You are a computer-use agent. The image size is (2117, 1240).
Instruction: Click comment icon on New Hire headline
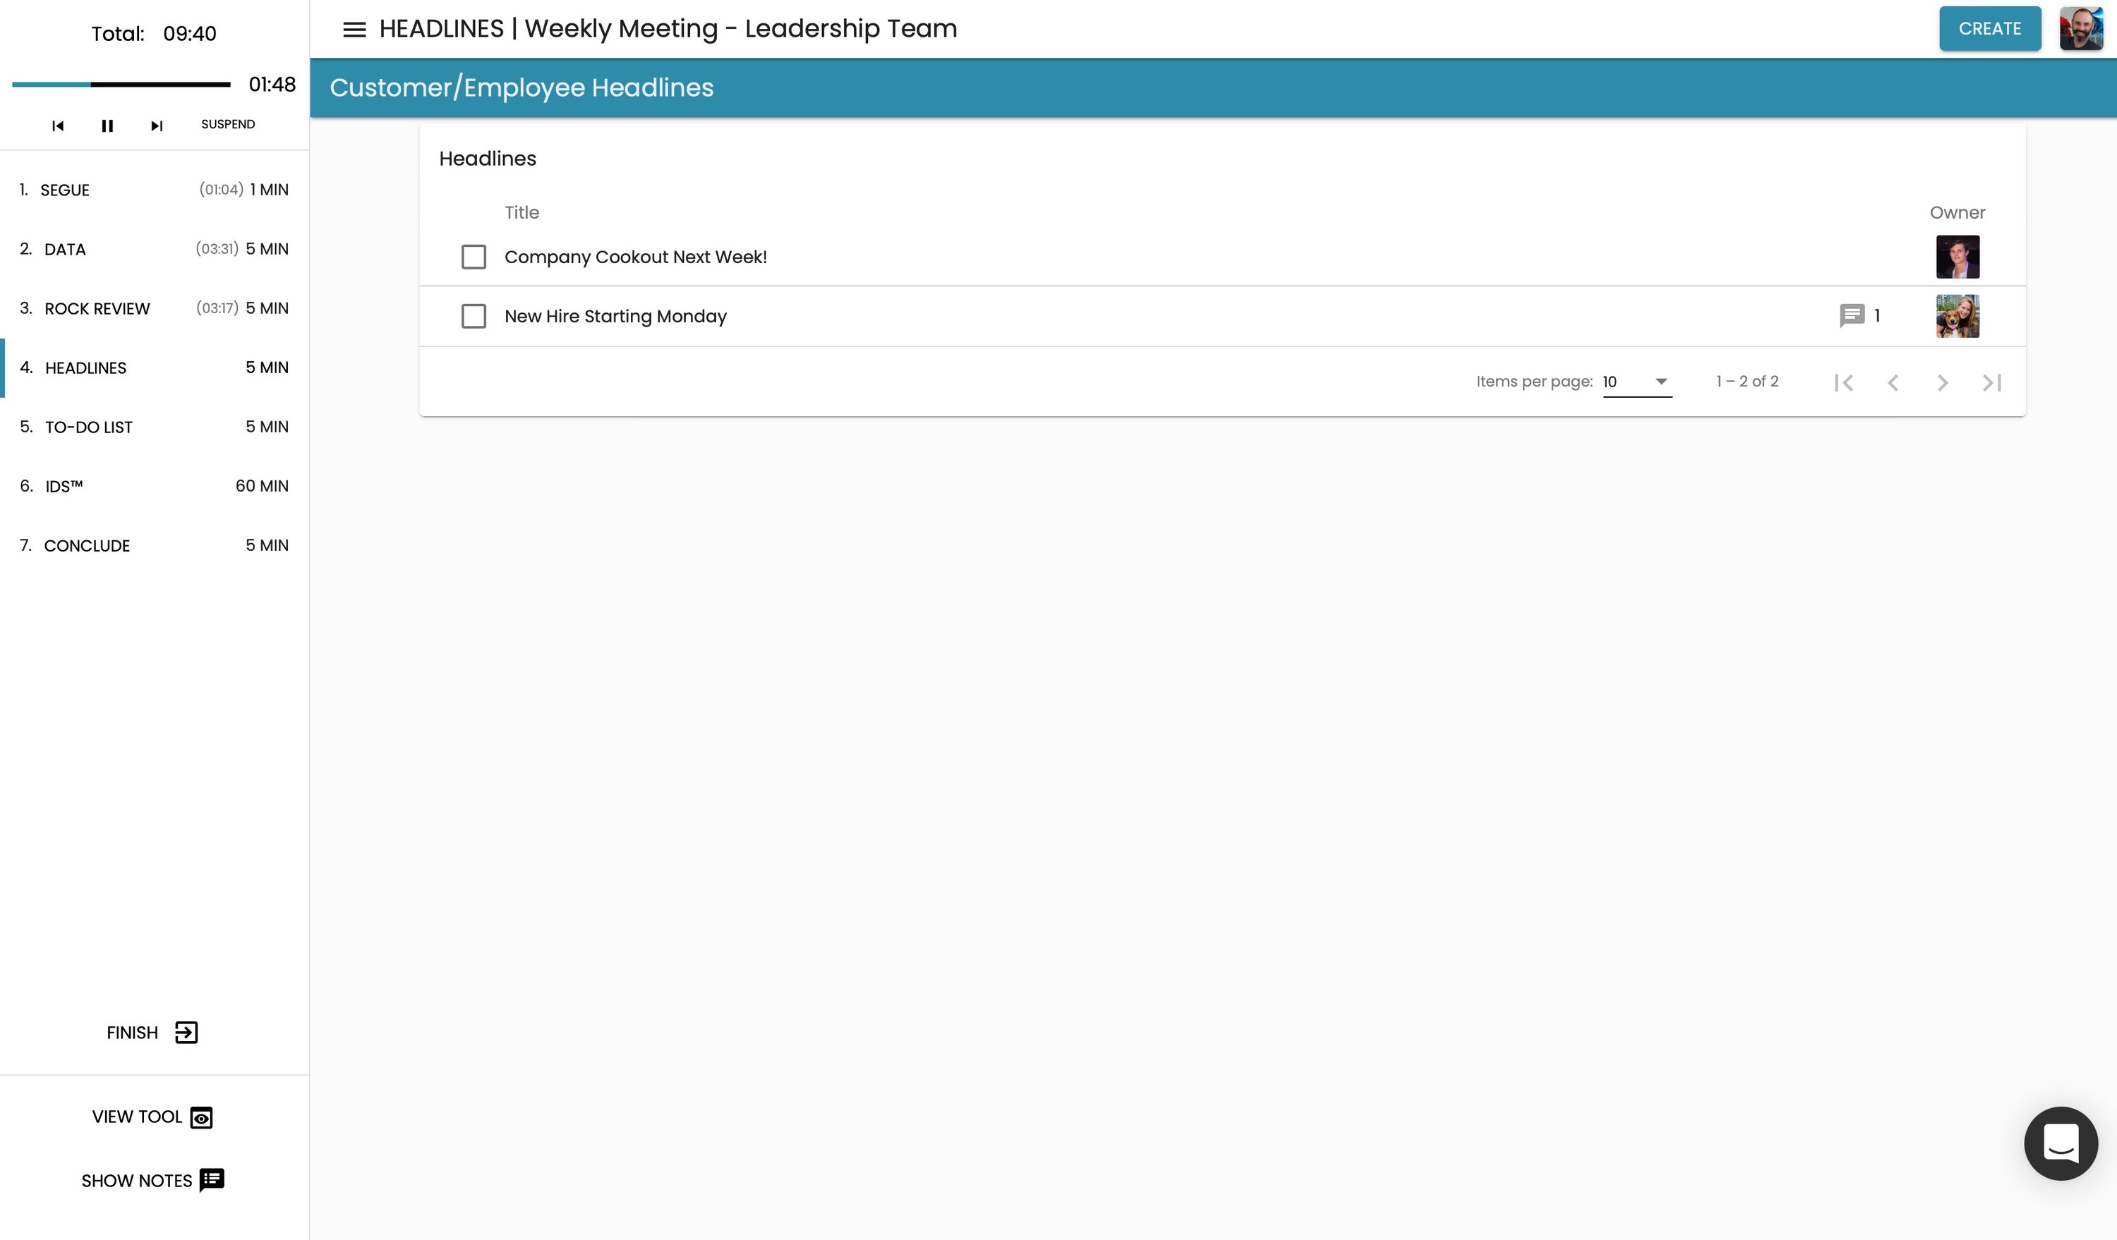(x=1852, y=316)
